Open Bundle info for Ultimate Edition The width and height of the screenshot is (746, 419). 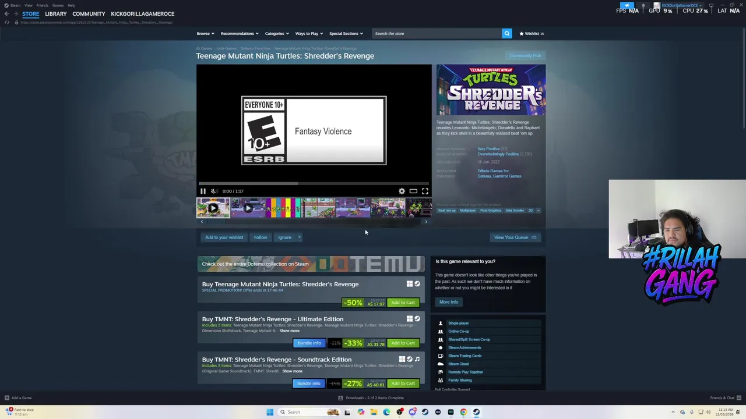[309, 343]
